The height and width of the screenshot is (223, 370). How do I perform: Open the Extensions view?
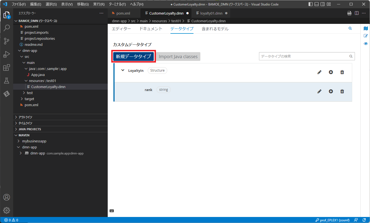[x=7, y=67]
